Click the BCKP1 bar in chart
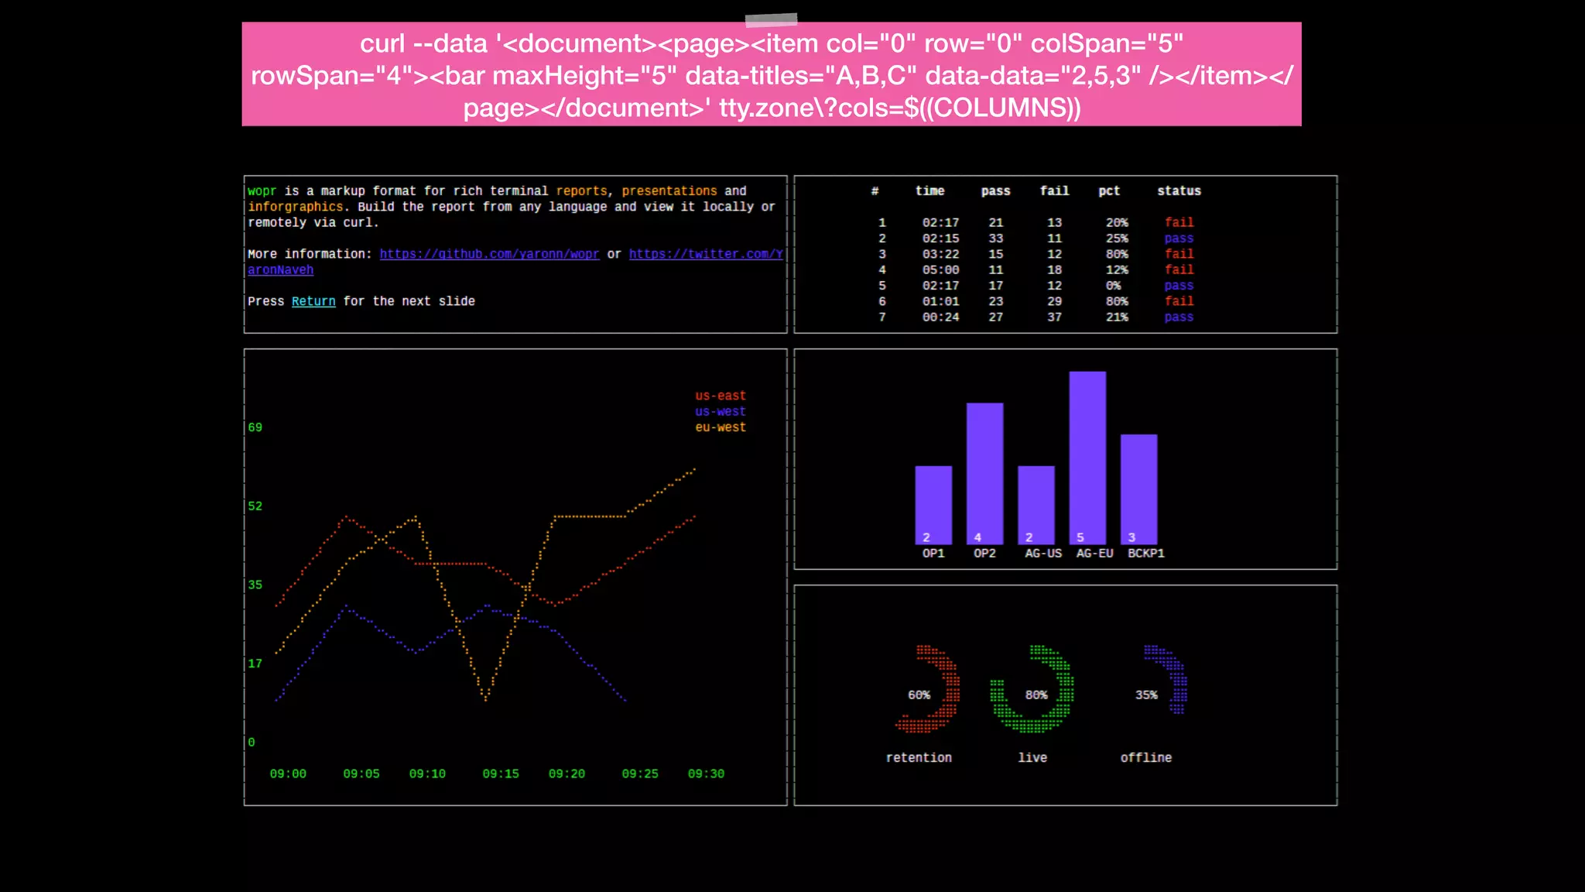Viewport: 1585px width, 892px height. [x=1139, y=489]
